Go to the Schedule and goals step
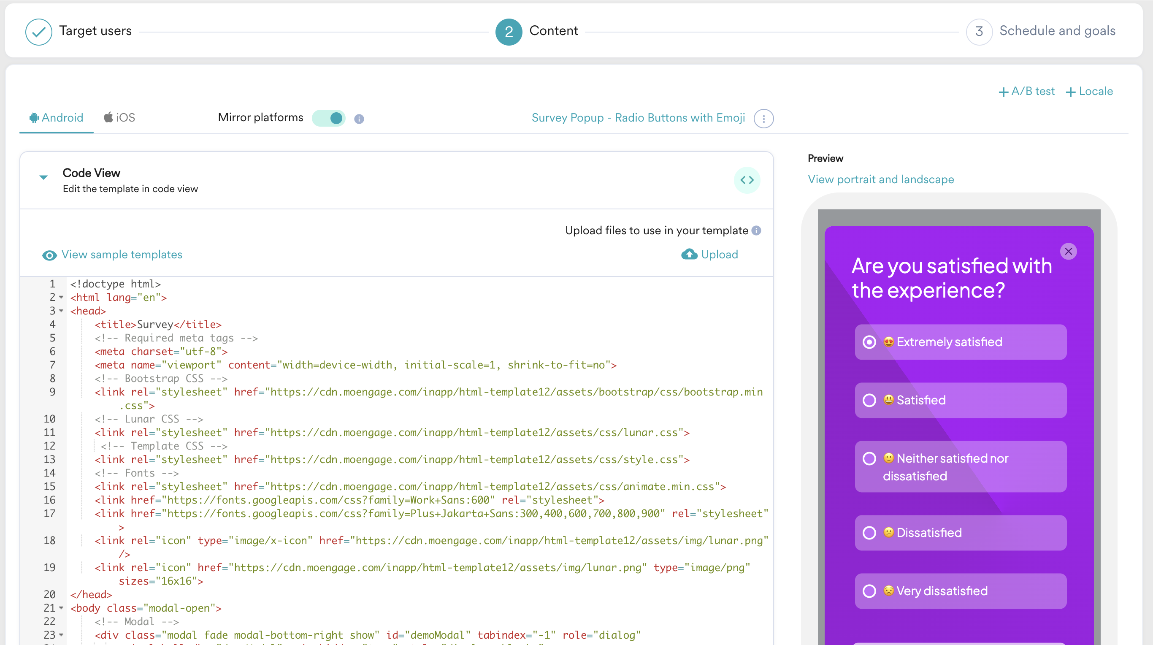 pos(1057,31)
